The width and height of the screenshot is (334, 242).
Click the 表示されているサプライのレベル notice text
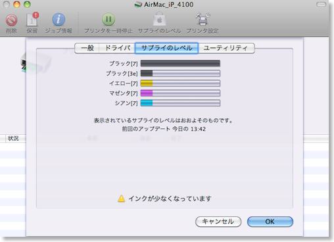click(x=163, y=120)
